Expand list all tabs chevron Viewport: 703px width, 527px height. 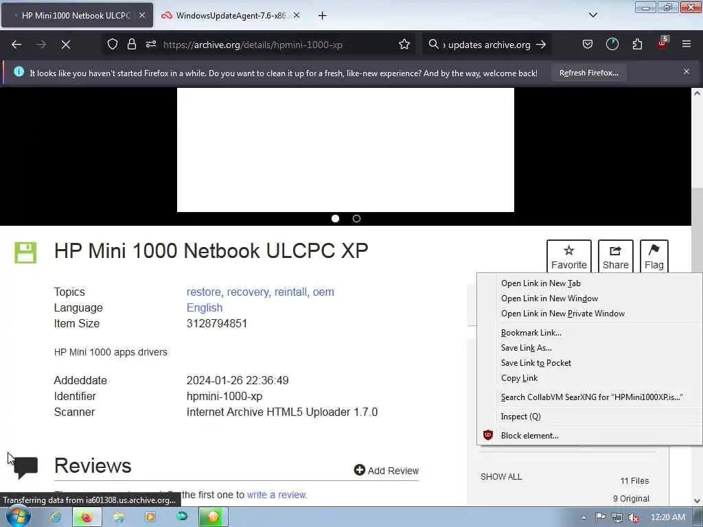coord(593,15)
